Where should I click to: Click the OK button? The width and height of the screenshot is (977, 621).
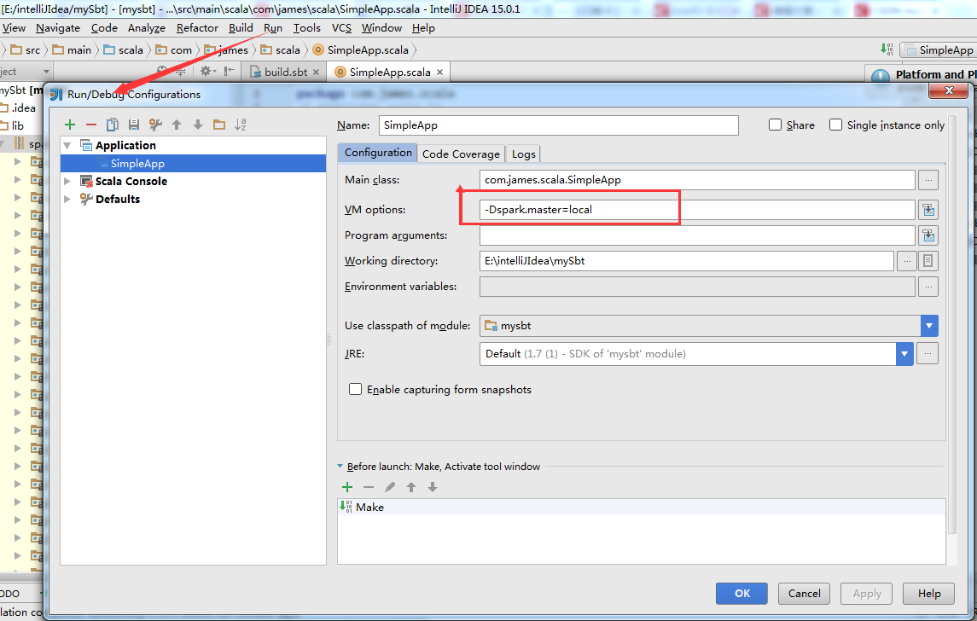(741, 593)
